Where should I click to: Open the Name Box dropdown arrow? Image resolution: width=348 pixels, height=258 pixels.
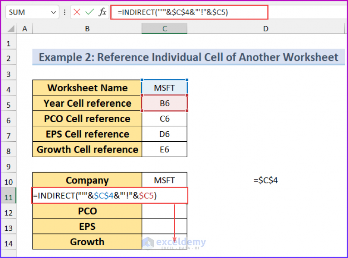click(54, 12)
